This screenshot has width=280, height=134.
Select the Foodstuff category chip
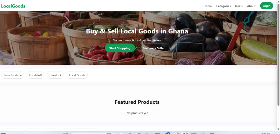(x=36, y=75)
